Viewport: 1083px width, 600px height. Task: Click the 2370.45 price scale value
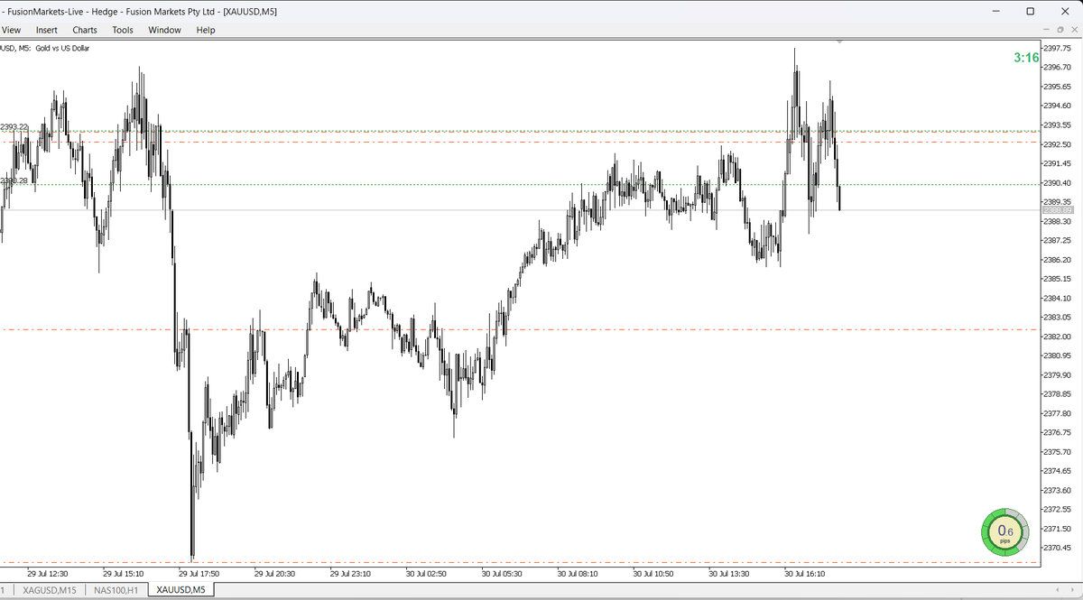coord(1057,548)
